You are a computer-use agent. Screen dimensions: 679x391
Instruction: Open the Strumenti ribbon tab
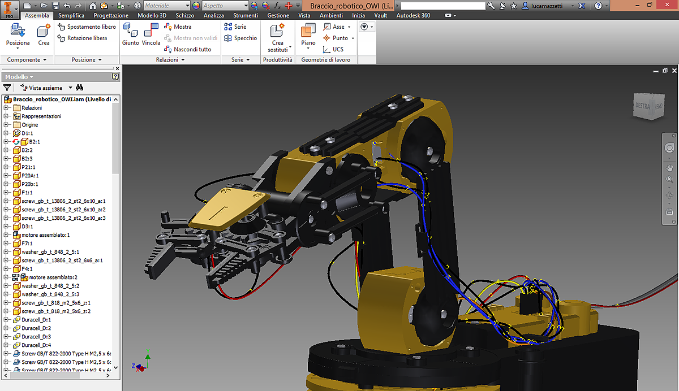point(245,15)
